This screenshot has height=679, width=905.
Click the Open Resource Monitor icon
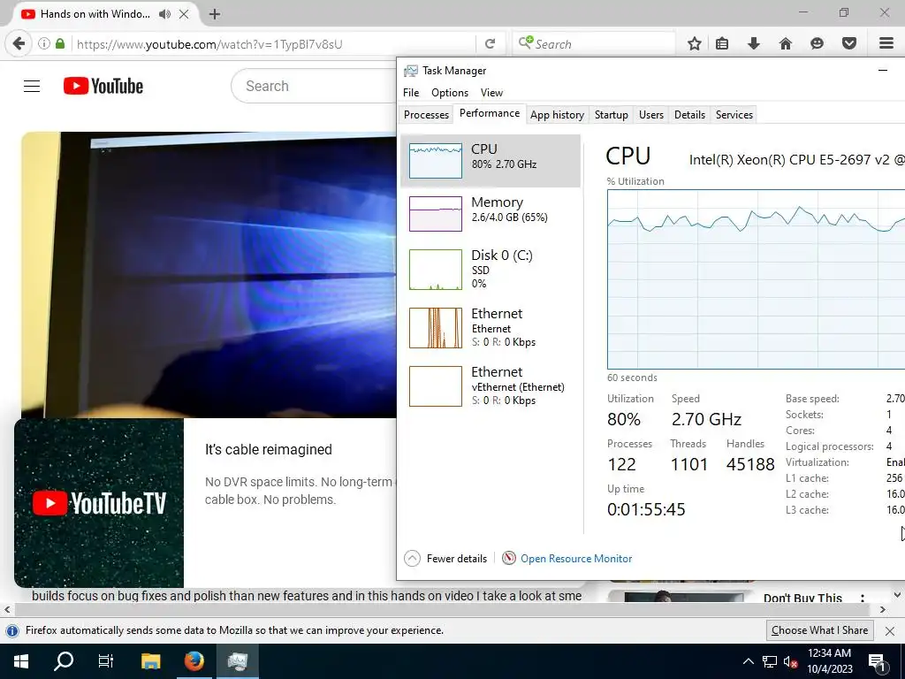coord(508,559)
